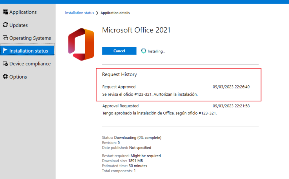Click timestamp 09/03/2023 22:26:49
This screenshot has width=289, height=179.
(x=231, y=87)
